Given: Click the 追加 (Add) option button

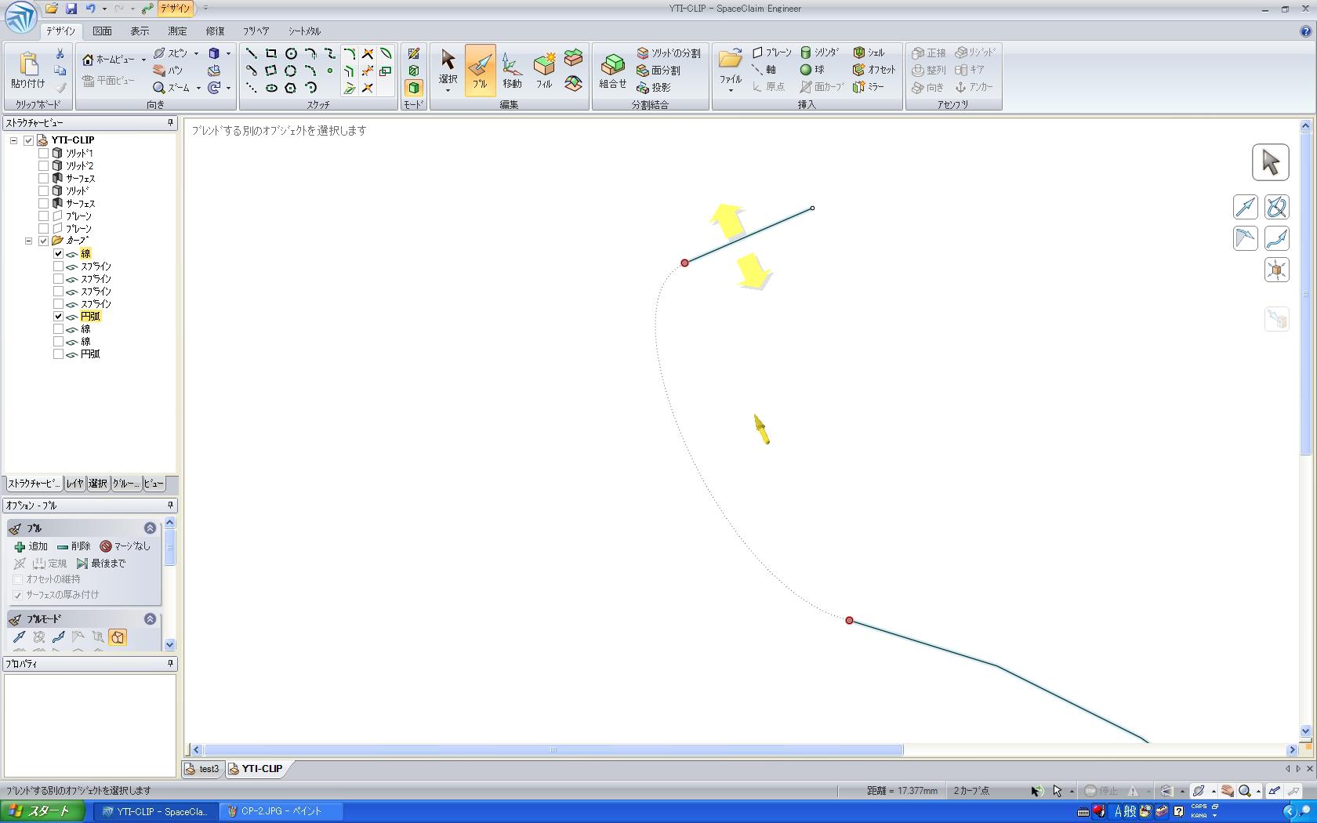Looking at the screenshot, I should tap(31, 546).
